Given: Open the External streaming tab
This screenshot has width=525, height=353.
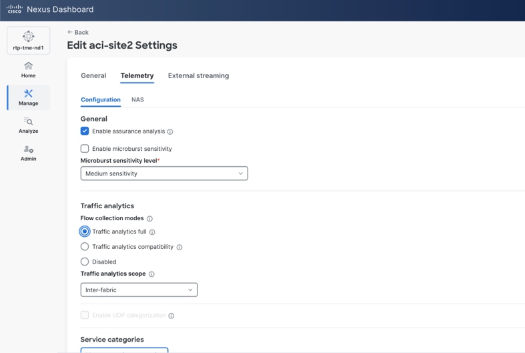Looking at the screenshot, I should pyautogui.click(x=199, y=75).
